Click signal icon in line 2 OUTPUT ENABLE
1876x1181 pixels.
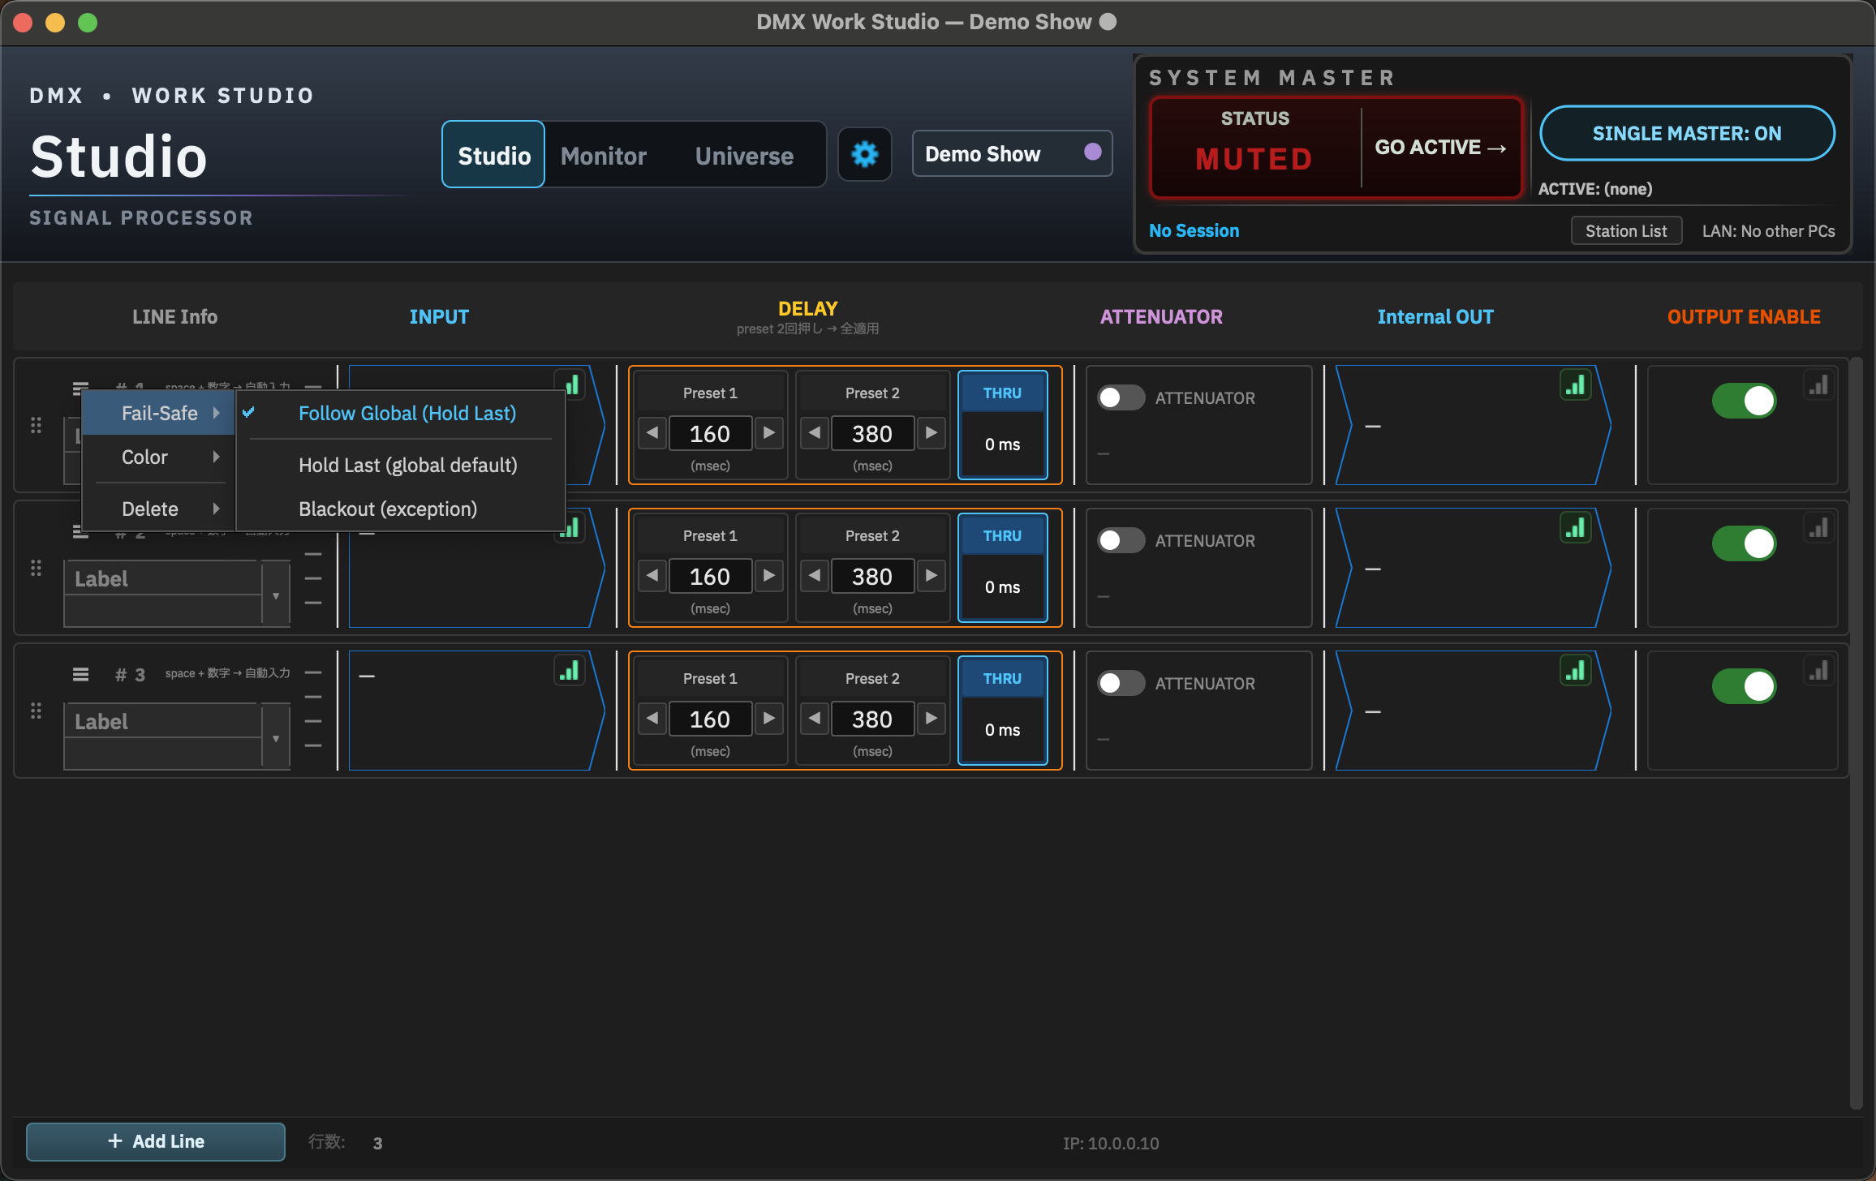(1818, 528)
